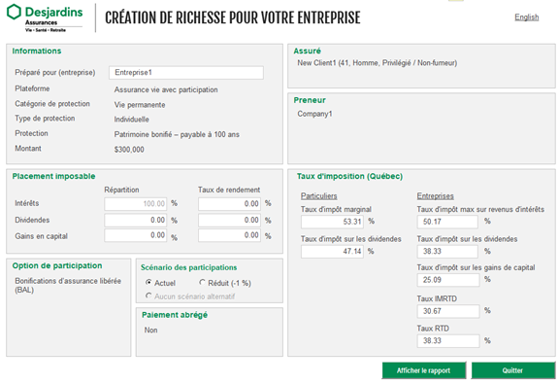Click the Company1 preneur text
The width and height of the screenshot is (559, 383).
pyautogui.click(x=314, y=114)
